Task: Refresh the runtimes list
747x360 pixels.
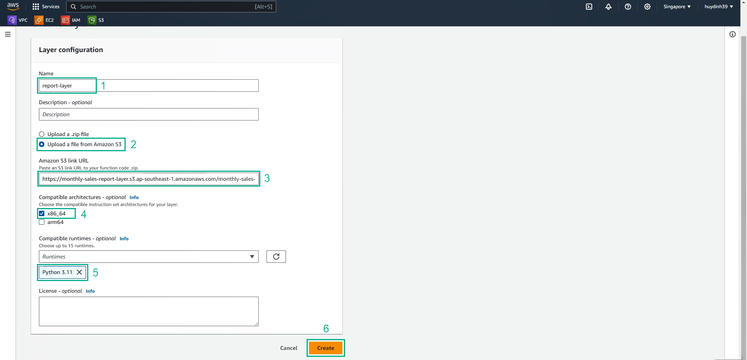Action: coord(276,257)
